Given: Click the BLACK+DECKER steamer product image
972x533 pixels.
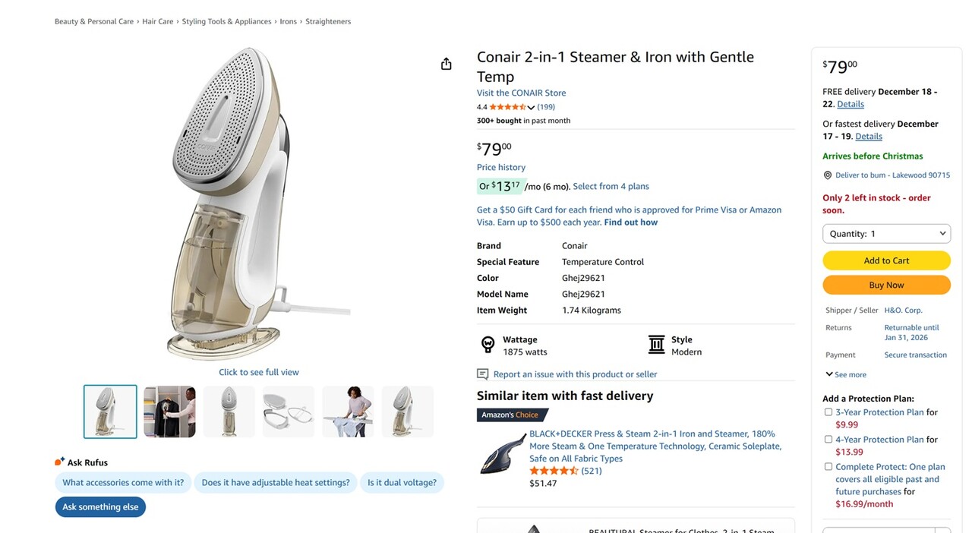Looking at the screenshot, I should pos(503,453).
